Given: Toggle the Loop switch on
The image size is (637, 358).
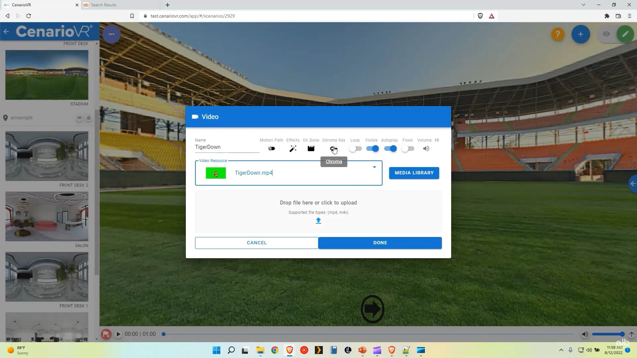Looking at the screenshot, I should pyautogui.click(x=355, y=149).
